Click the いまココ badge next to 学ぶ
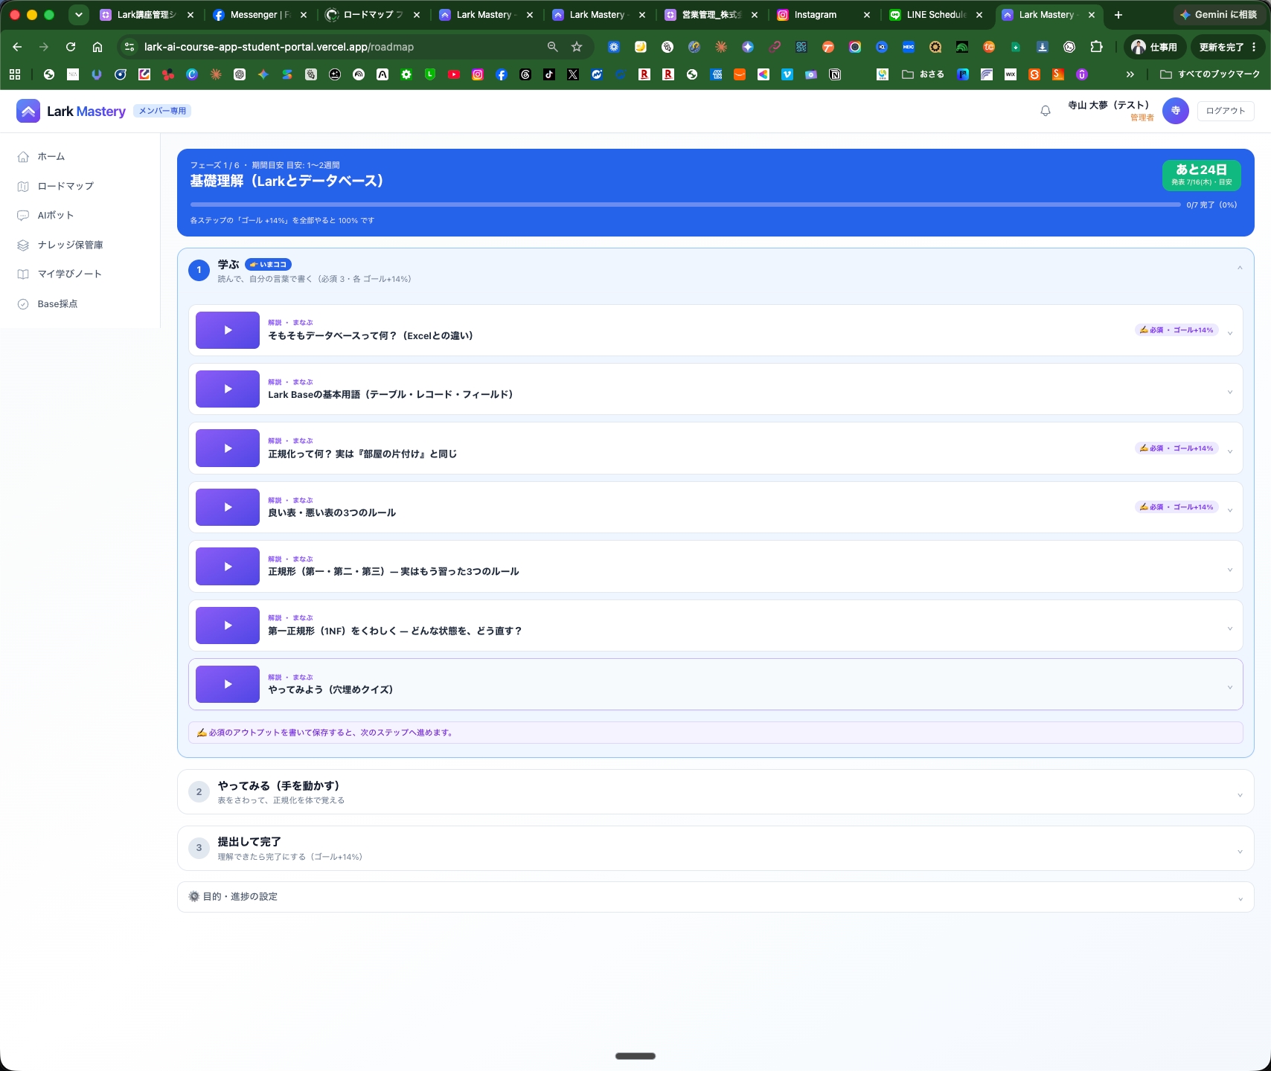This screenshot has height=1071, width=1271. point(268,265)
